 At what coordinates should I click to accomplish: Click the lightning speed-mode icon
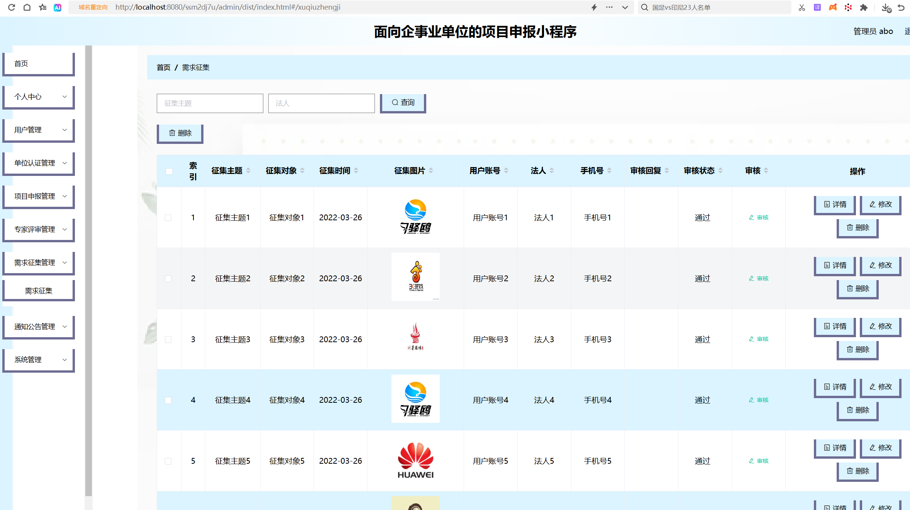pyautogui.click(x=594, y=7)
